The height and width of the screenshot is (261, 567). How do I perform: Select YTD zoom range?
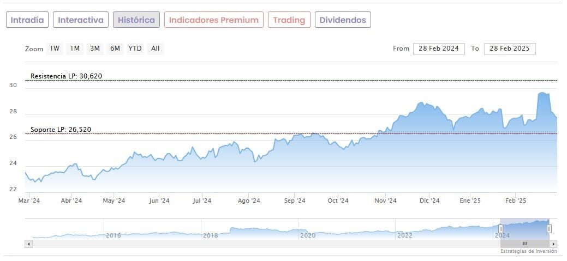135,48
